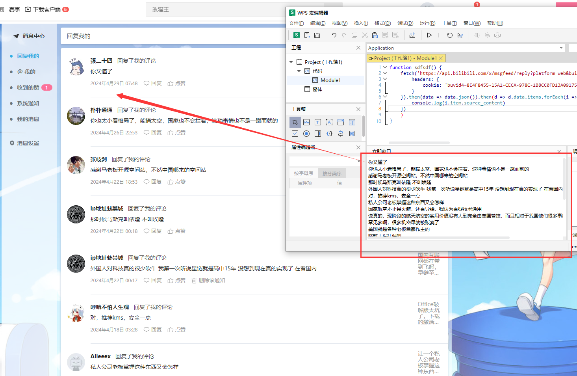The width and height of the screenshot is (577, 376).
Task: Fold code at line 1 function
Action: (385, 67)
